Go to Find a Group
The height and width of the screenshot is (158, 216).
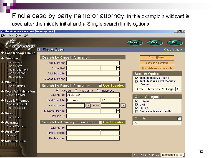(x=15, y=77)
